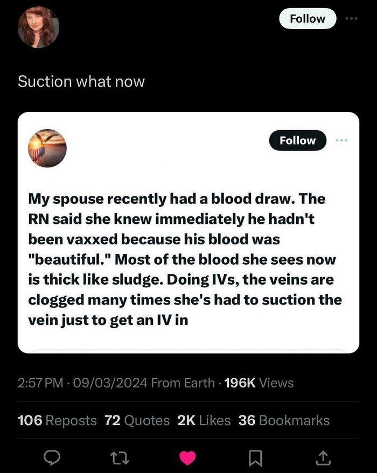Select the main poster's profile photo
Image resolution: width=377 pixels, height=473 pixels.
tap(38, 27)
